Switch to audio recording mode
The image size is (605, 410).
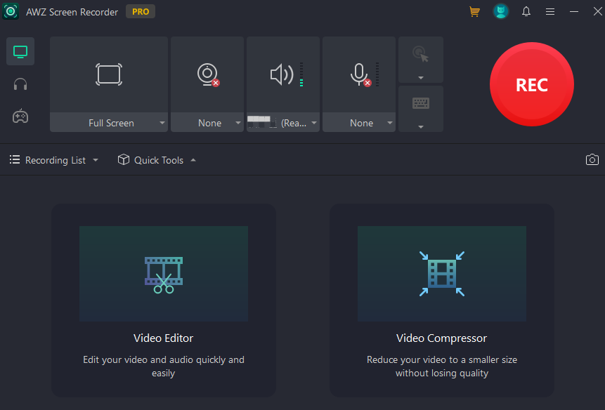20,84
